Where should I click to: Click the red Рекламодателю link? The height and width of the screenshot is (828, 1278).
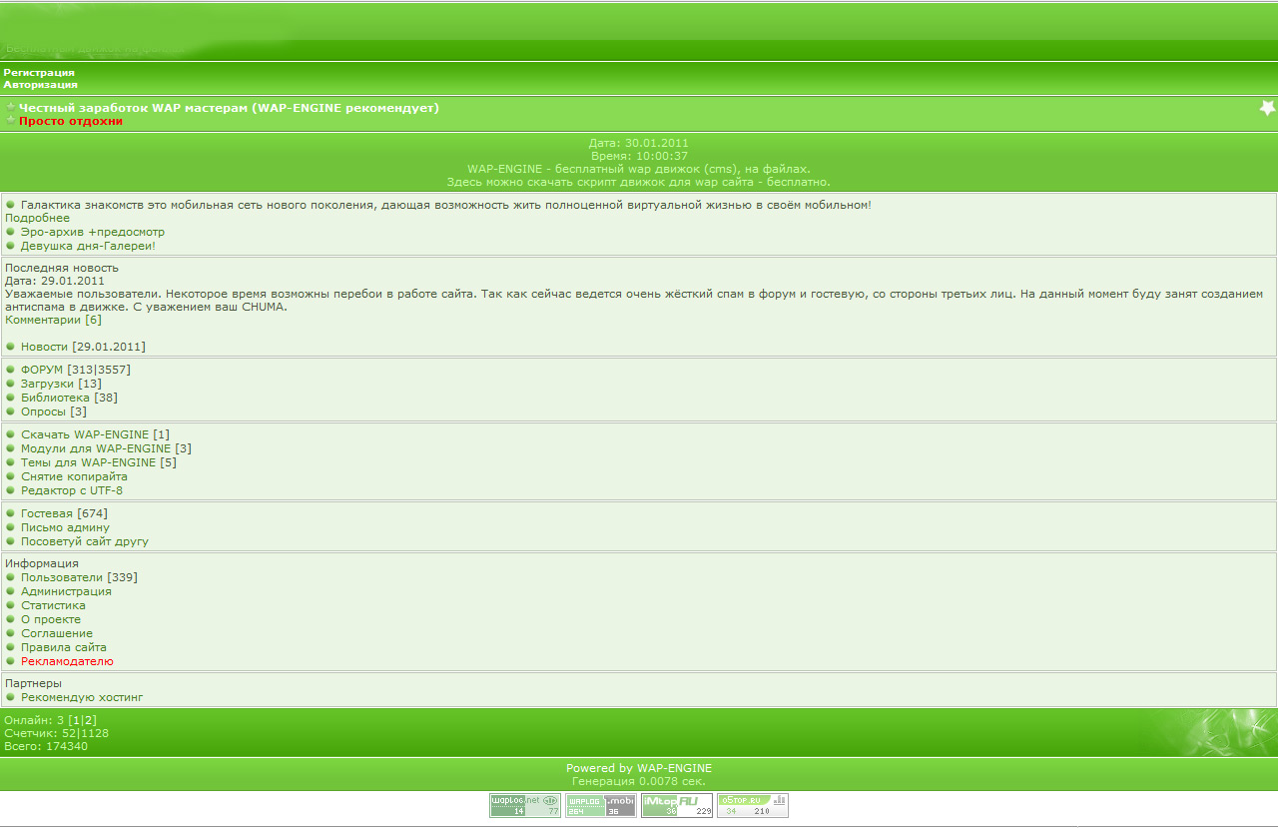tap(67, 661)
